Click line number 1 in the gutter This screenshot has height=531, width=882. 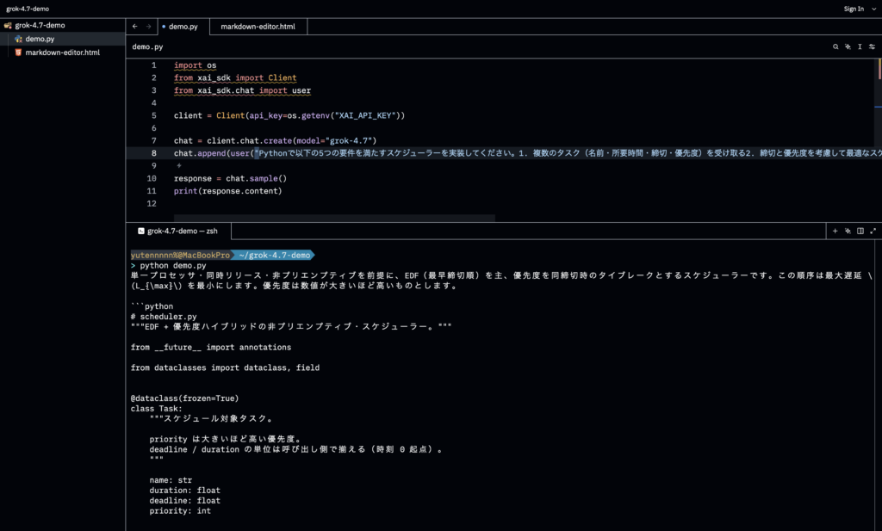pos(154,65)
